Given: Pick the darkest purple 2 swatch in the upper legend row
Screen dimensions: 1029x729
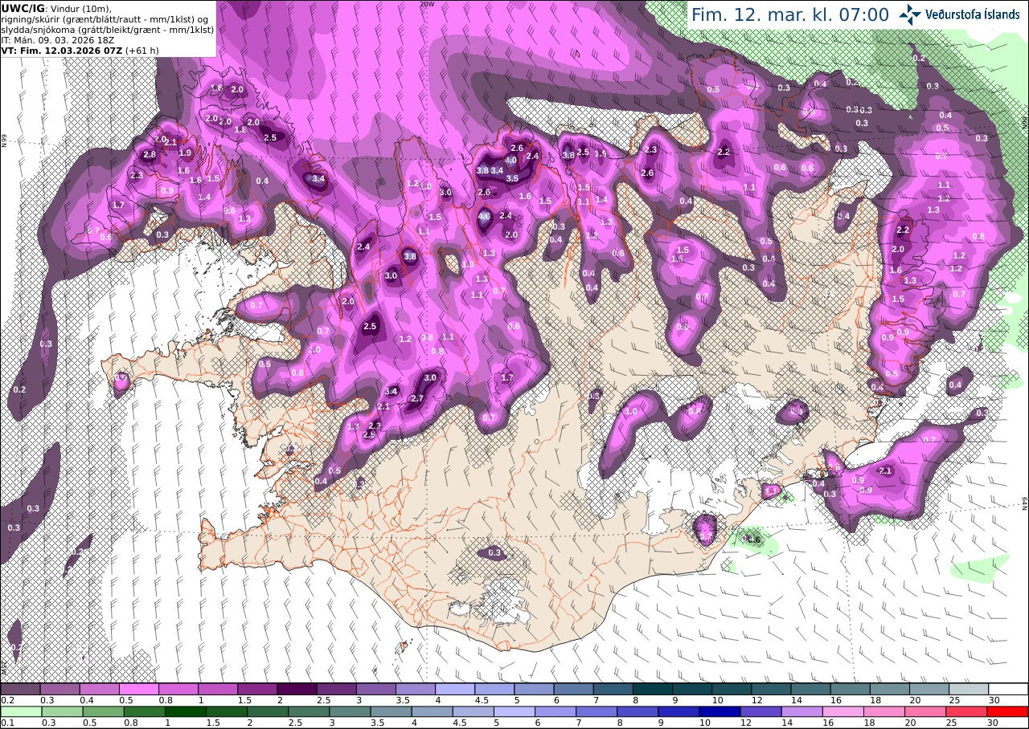Looking at the screenshot, I should 297,689.
